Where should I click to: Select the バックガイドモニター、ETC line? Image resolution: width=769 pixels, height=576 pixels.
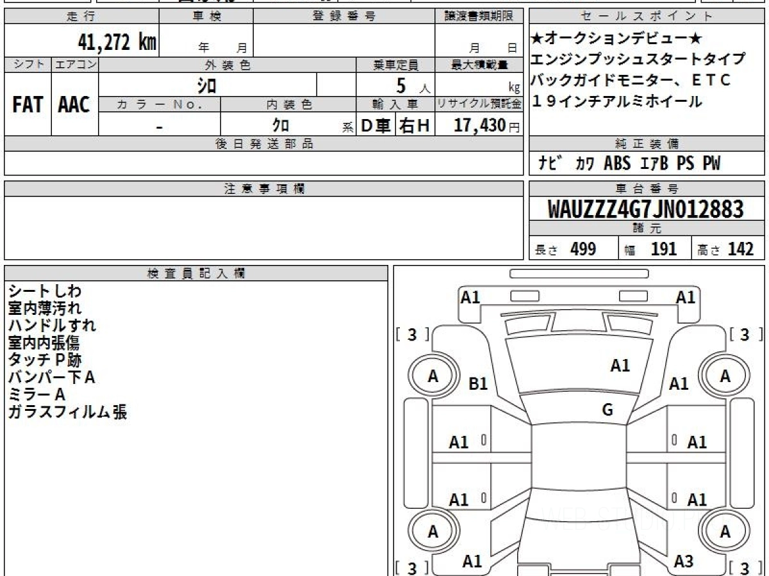[631, 80]
